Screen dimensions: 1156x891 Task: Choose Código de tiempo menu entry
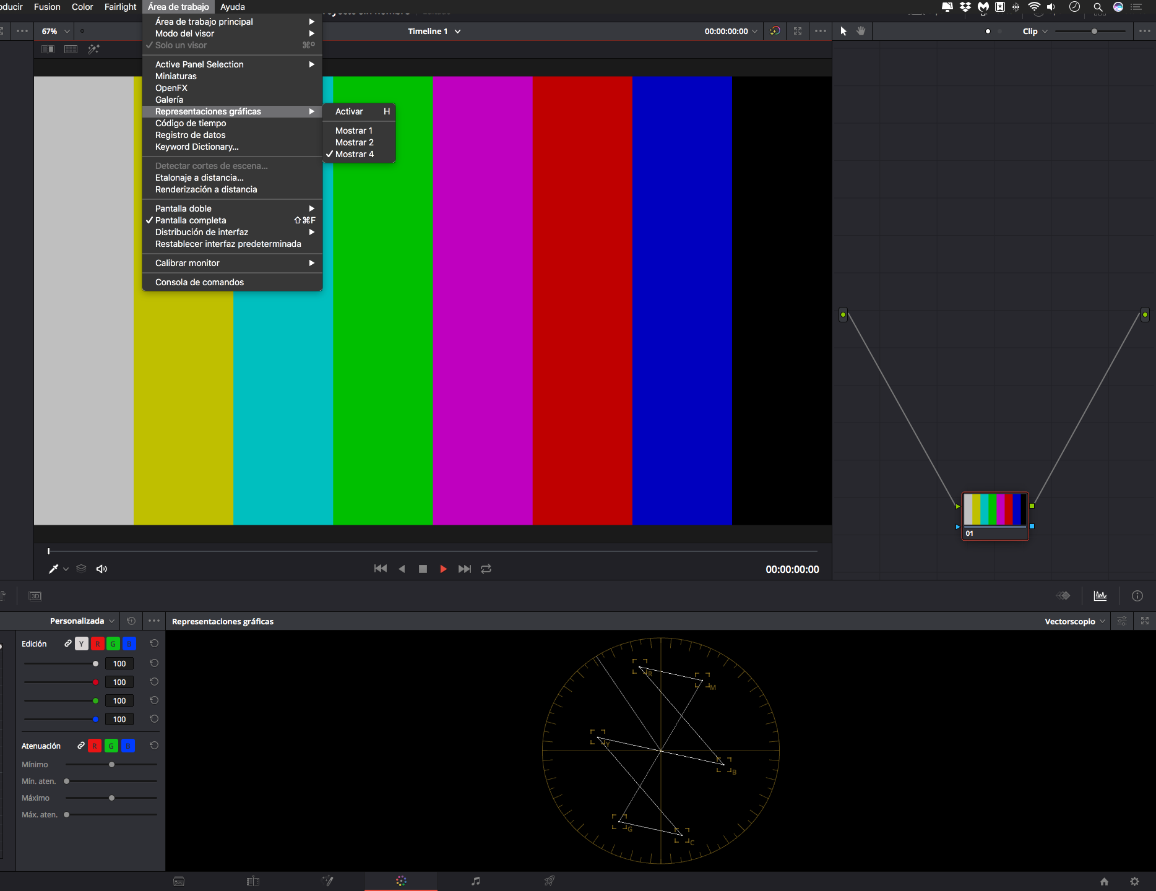[x=232, y=123]
